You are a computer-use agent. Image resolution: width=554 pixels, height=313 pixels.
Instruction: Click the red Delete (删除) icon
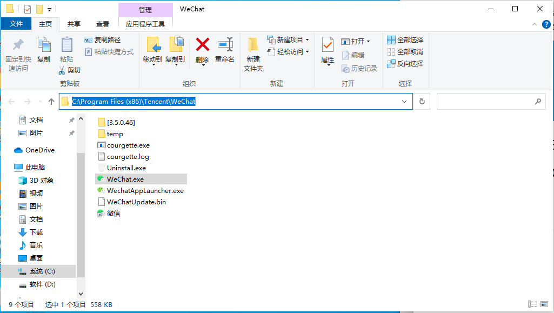203,45
